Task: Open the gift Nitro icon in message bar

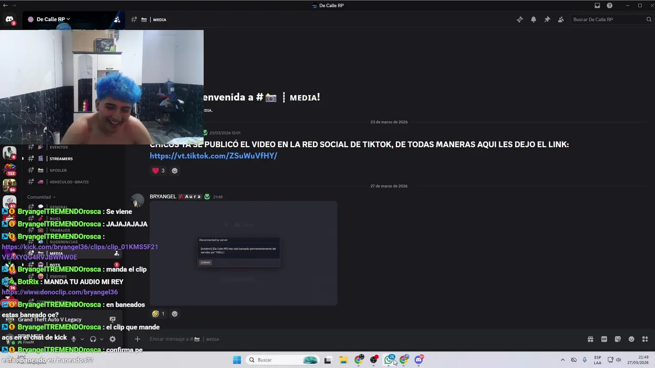Action: click(590, 339)
